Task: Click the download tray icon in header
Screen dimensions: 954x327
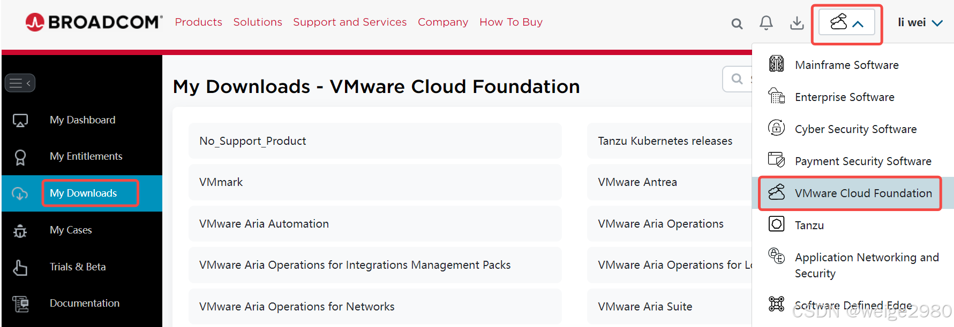Action: pyautogui.click(x=797, y=23)
